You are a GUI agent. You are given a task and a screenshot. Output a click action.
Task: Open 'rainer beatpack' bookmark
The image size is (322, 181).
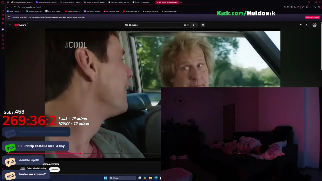click(15, 11)
